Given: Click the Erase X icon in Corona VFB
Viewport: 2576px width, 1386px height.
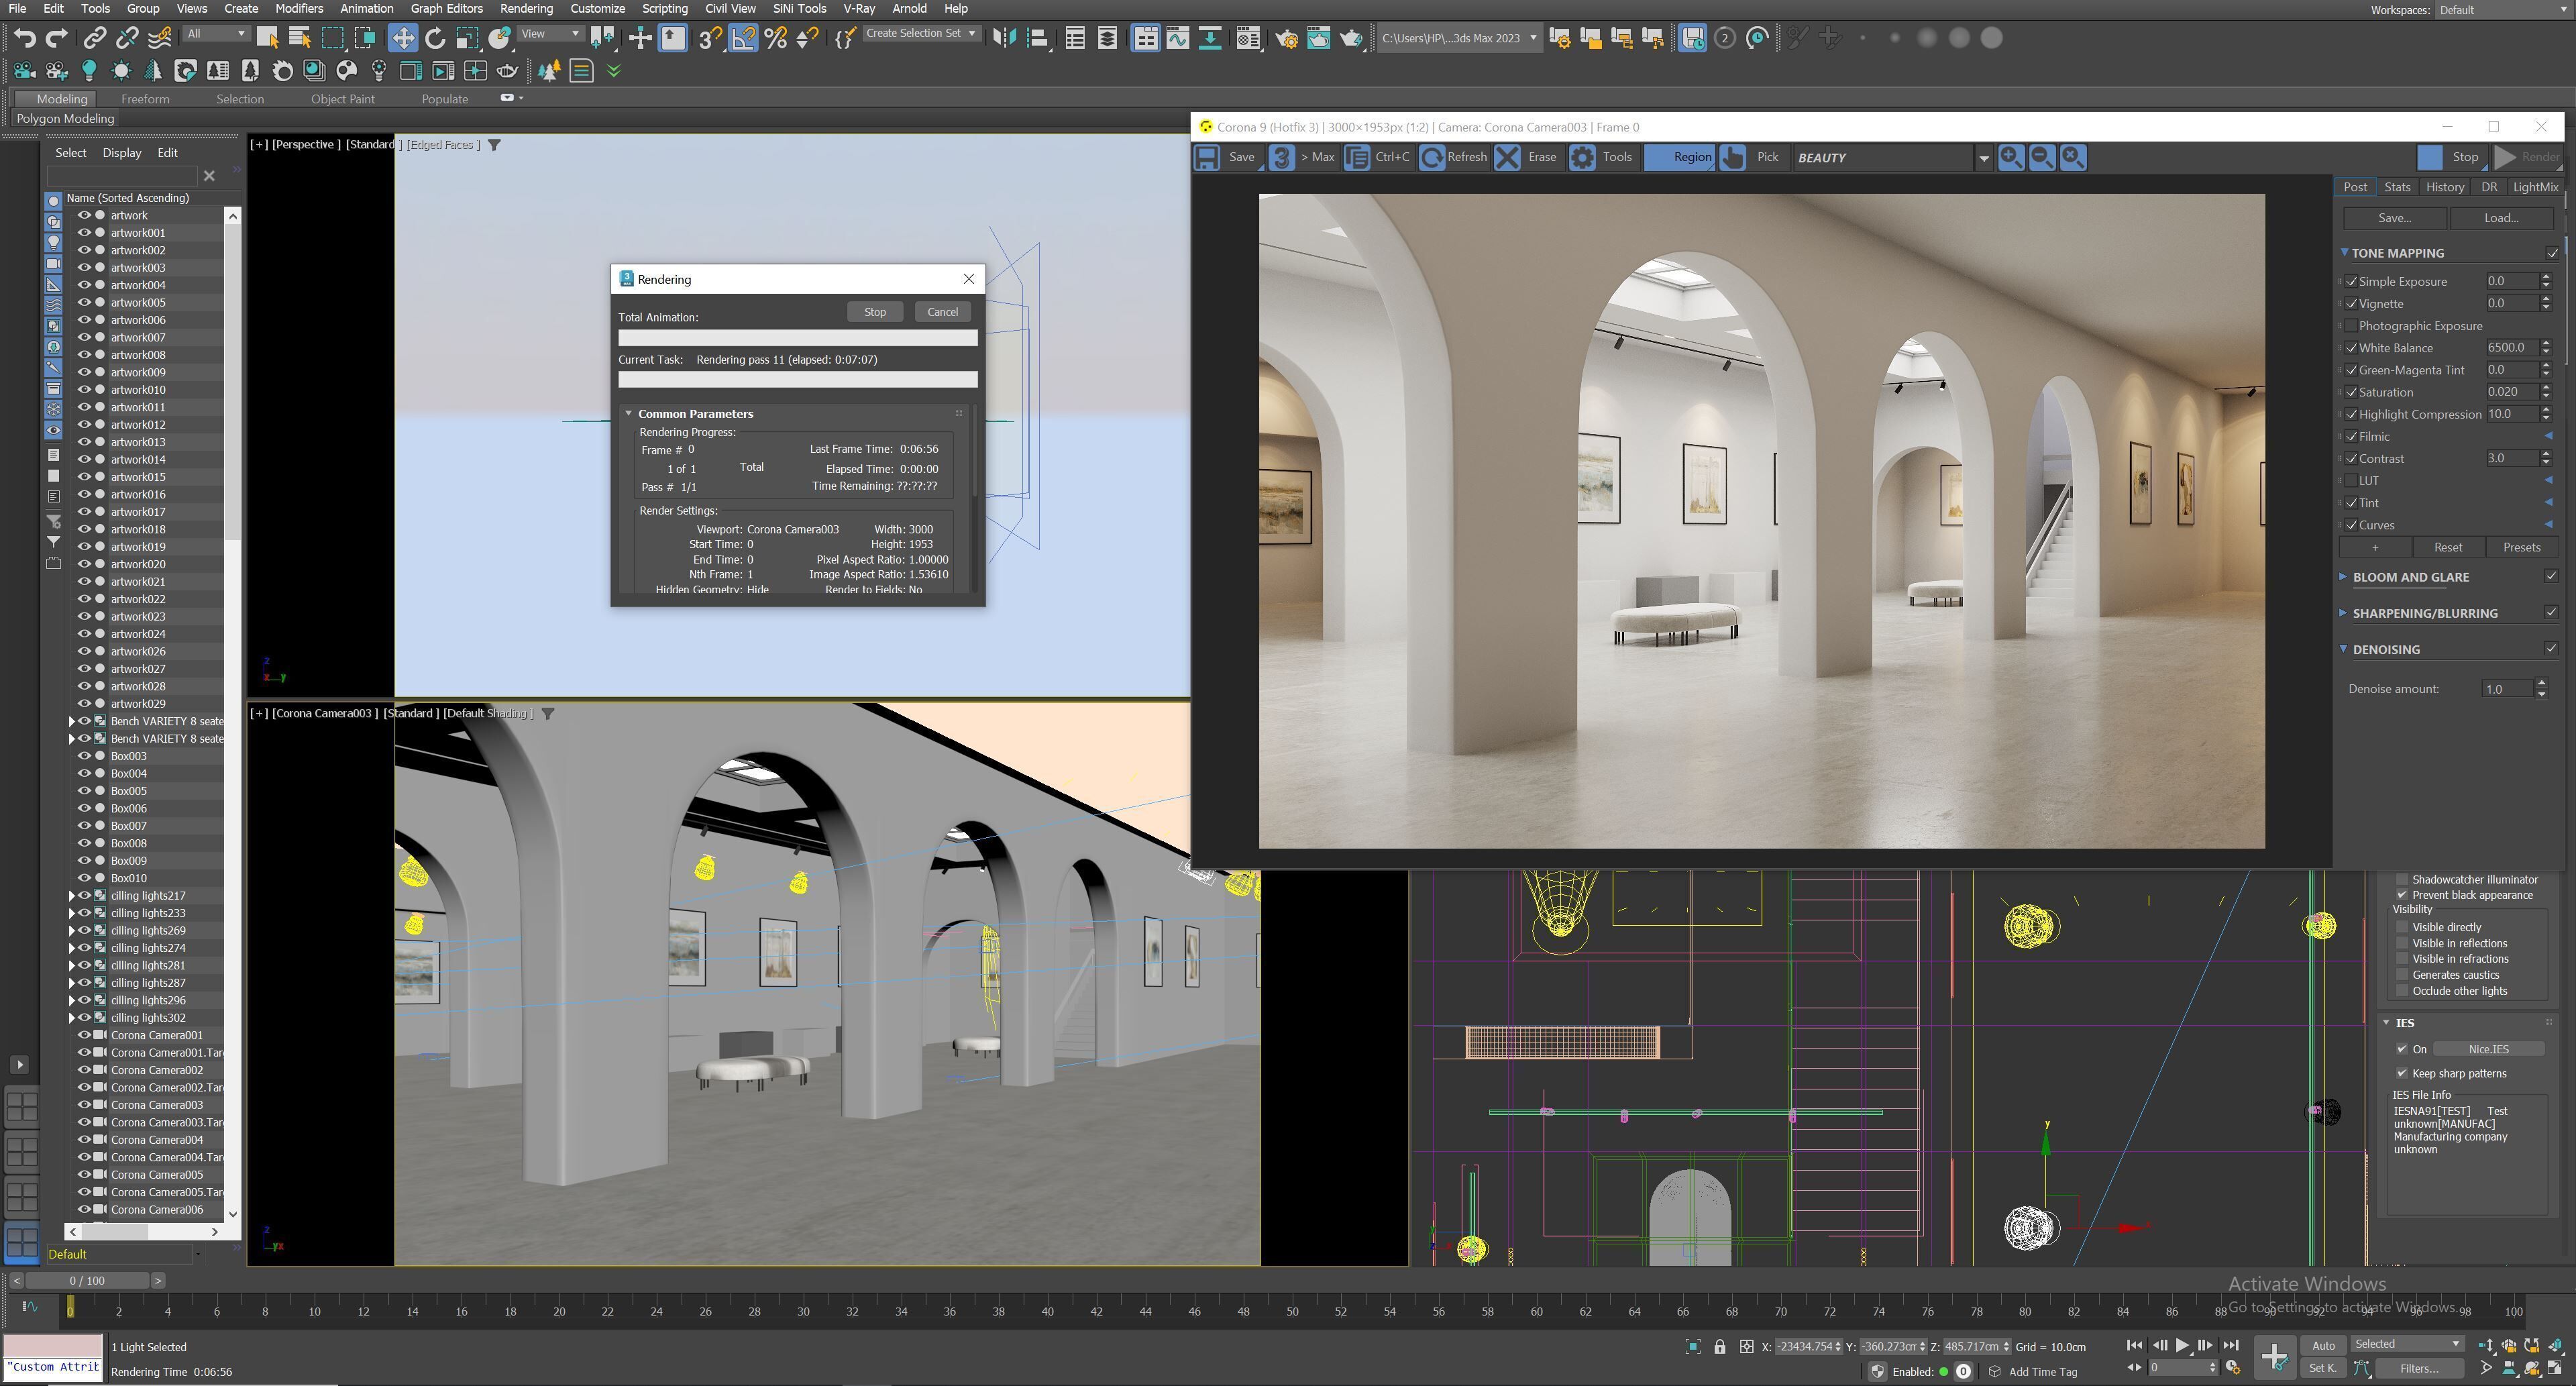Looking at the screenshot, I should click(1507, 157).
